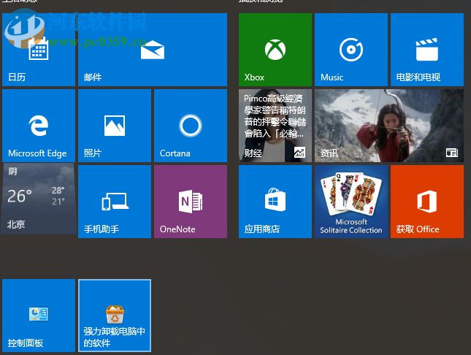Open the uninstall software (强力卸载电脑中的软件) tile
Viewport: 471px width, 355px height.
114,316
